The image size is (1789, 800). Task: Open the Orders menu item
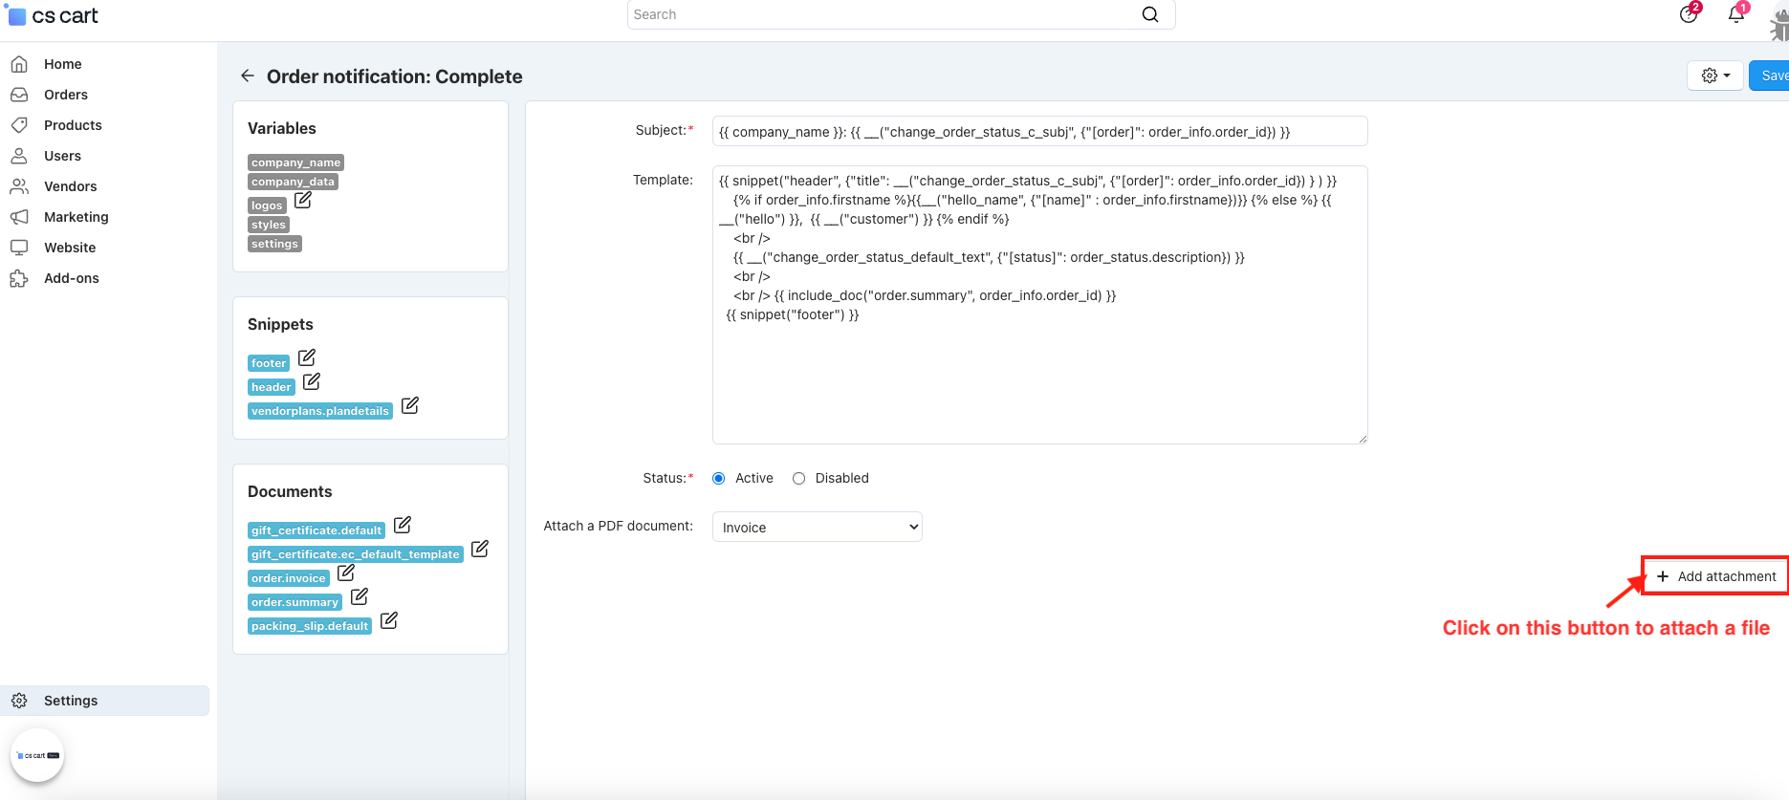pos(66,95)
